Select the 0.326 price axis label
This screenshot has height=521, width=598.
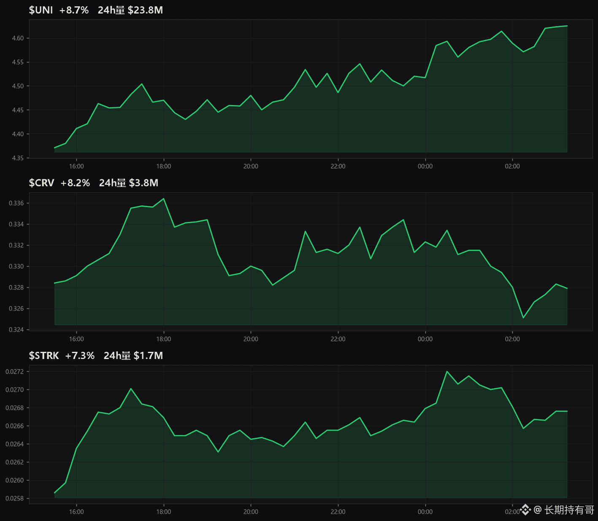point(16,309)
